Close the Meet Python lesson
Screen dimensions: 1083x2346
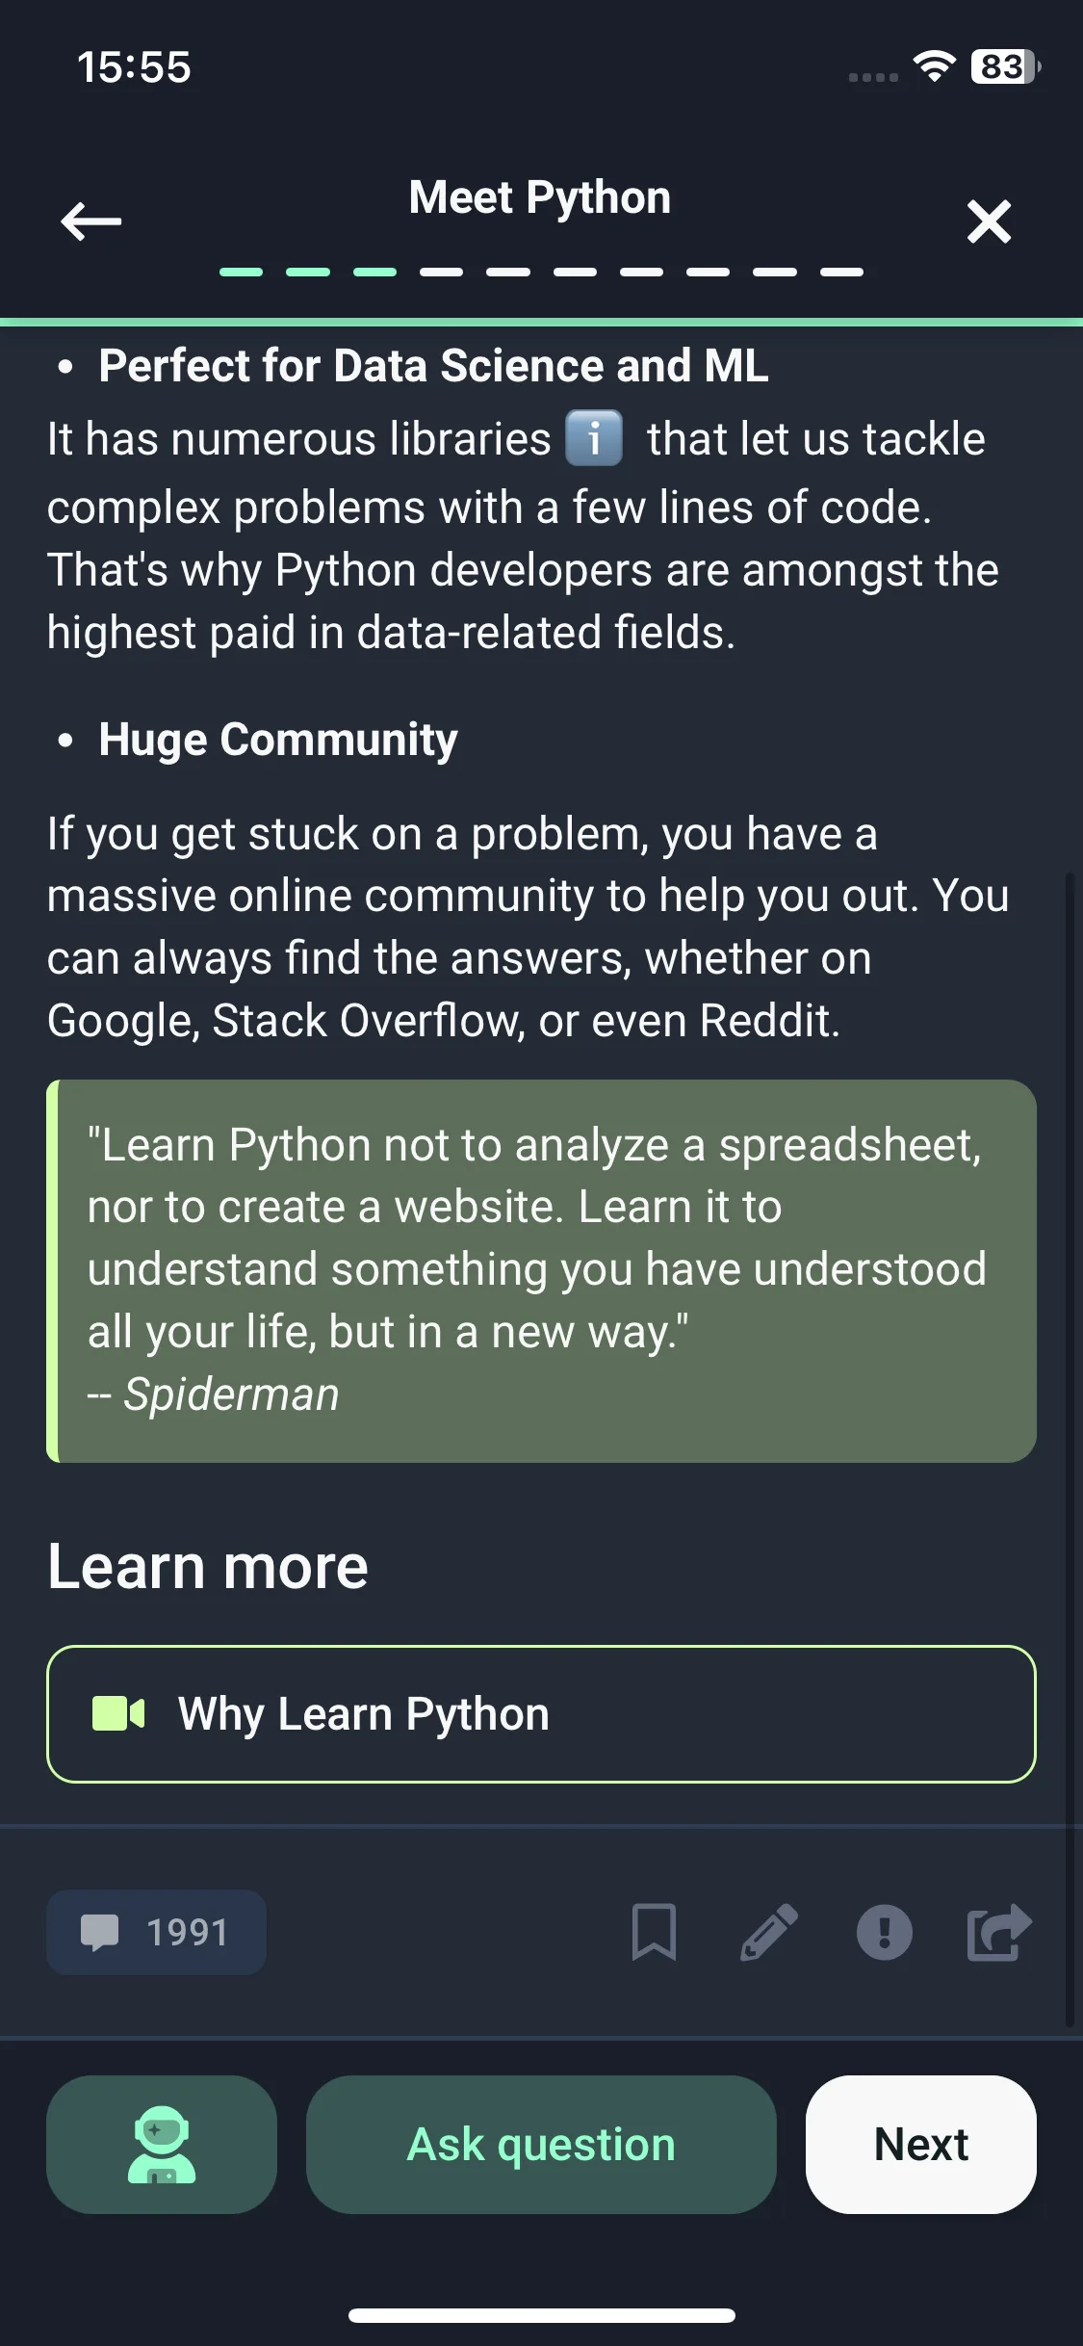[x=989, y=222]
